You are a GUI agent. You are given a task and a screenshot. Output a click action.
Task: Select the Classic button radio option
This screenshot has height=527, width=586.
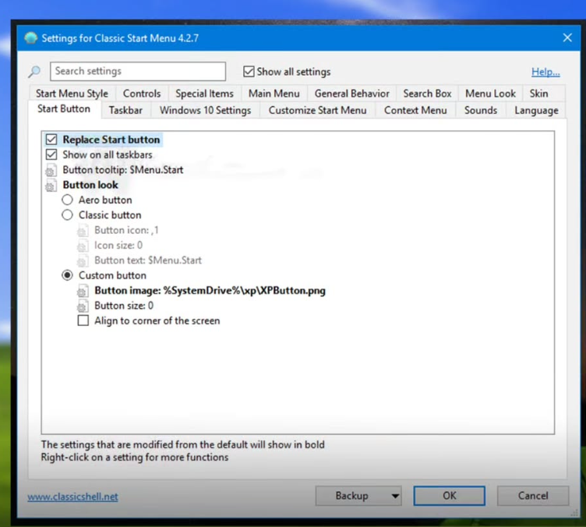tap(68, 215)
